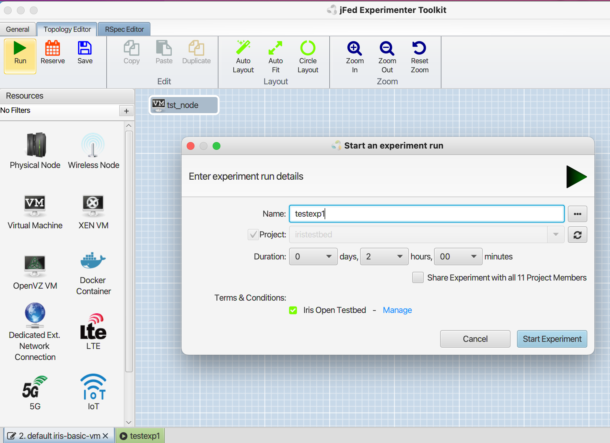Enable Share Experiment with Project Members
This screenshot has height=443, width=610.
click(x=418, y=278)
